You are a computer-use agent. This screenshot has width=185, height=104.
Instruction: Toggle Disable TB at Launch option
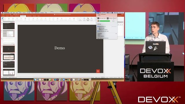(x=98, y=30)
